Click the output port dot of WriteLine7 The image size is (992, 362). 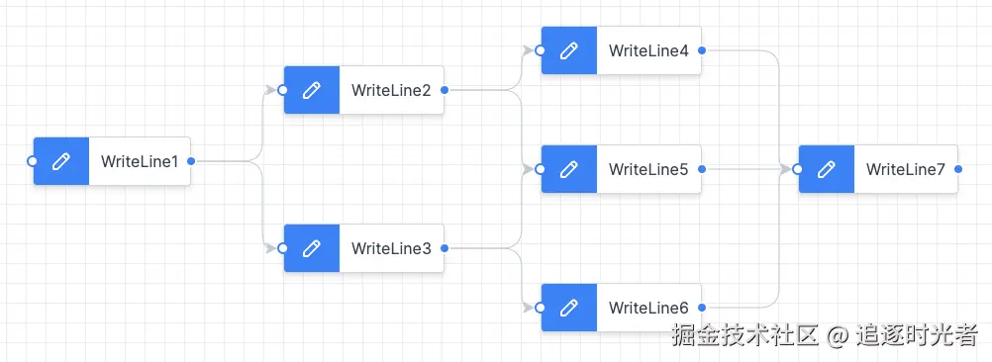[958, 169]
